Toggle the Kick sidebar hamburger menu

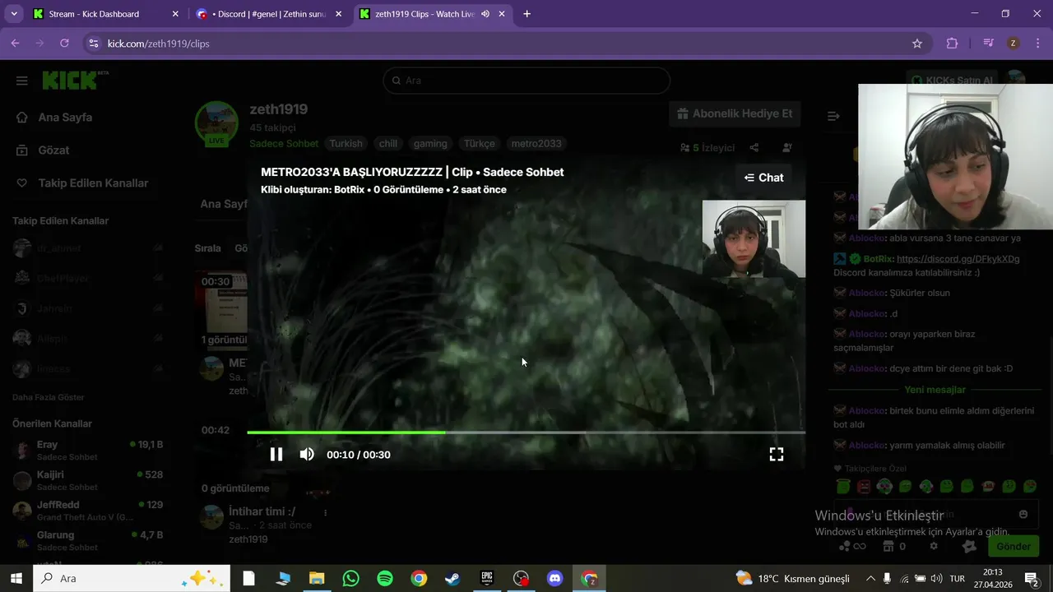point(22,81)
